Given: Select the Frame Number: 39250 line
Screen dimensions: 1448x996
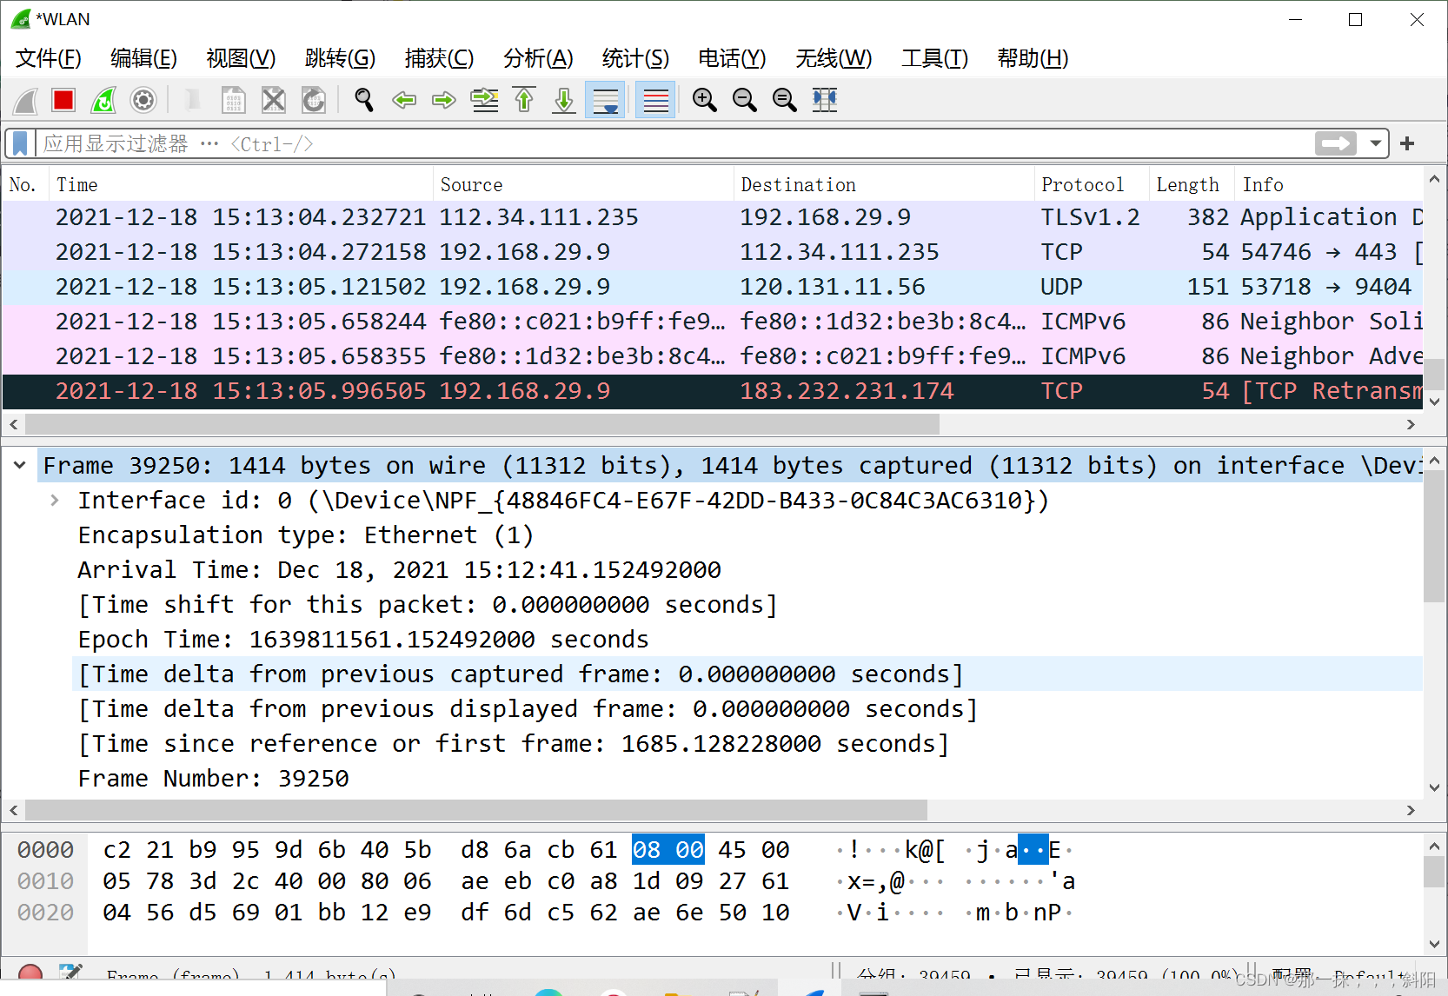Looking at the screenshot, I should [x=213, y=779].
